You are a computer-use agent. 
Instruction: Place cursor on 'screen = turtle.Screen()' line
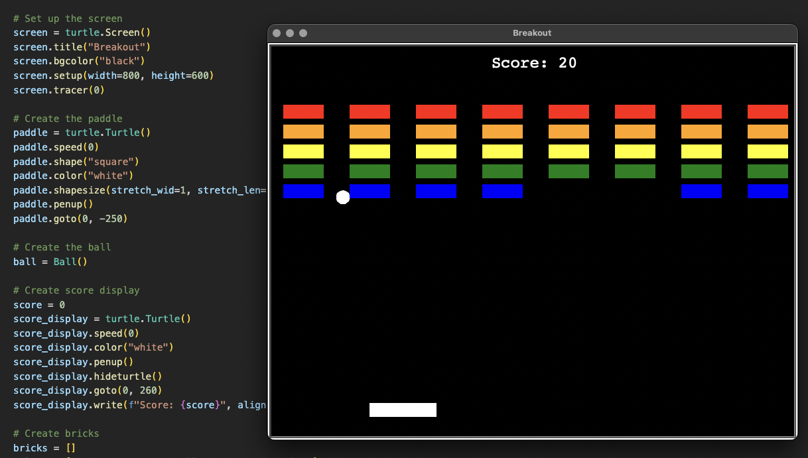point(82,32)
